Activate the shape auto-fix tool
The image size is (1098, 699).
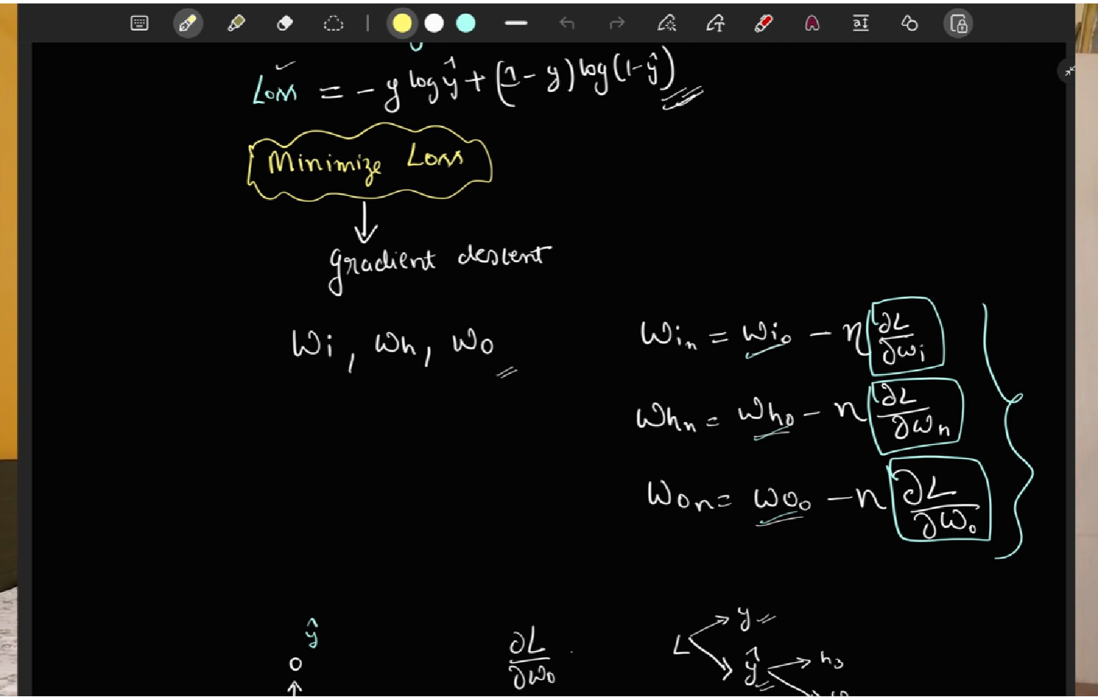[x=667, y=24]
